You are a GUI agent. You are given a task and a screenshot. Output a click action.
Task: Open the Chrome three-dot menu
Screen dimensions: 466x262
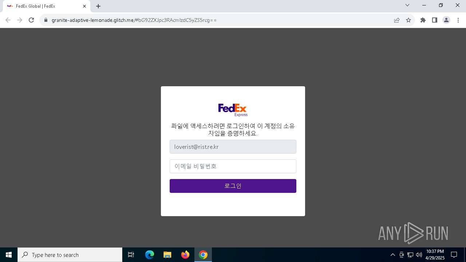458,20
